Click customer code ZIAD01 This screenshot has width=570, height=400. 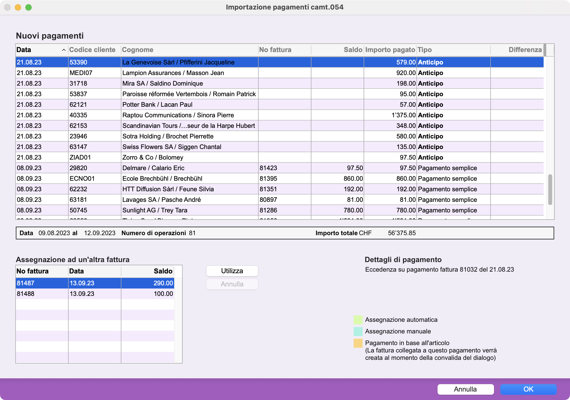click(x=80, y=157)
